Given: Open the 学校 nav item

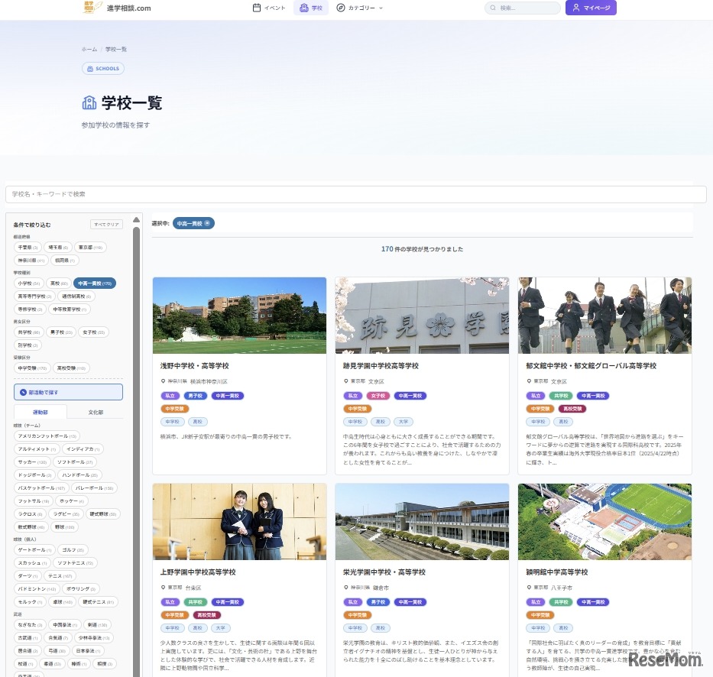Looking at the screenshot, I should [311, 8].
